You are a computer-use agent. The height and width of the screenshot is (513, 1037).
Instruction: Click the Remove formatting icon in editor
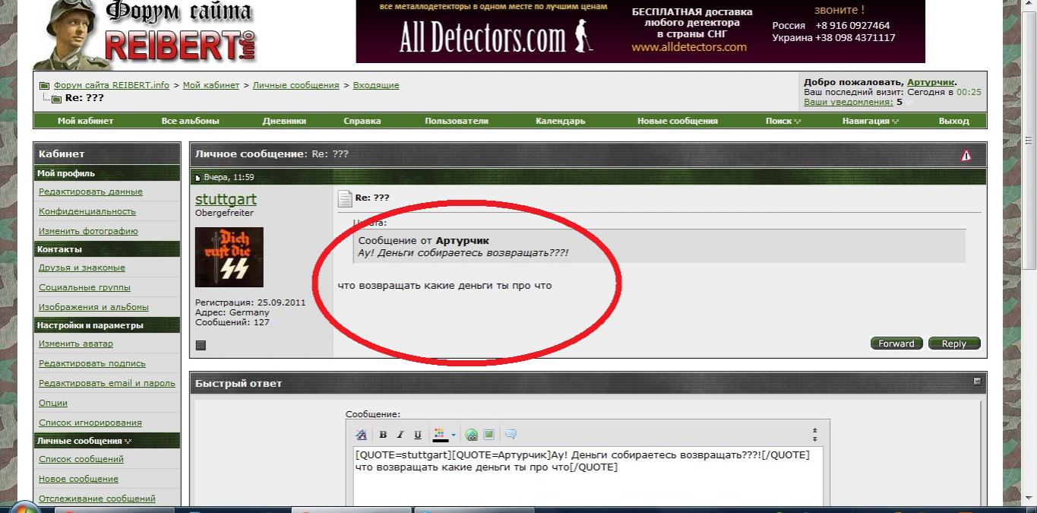coord(362,435)
